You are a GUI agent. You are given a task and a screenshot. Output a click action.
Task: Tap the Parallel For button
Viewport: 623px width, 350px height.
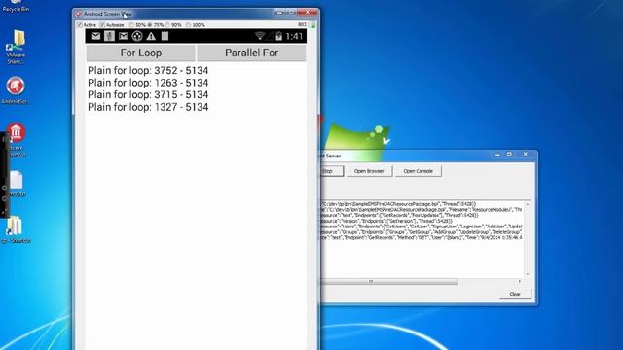pos(251,52)
